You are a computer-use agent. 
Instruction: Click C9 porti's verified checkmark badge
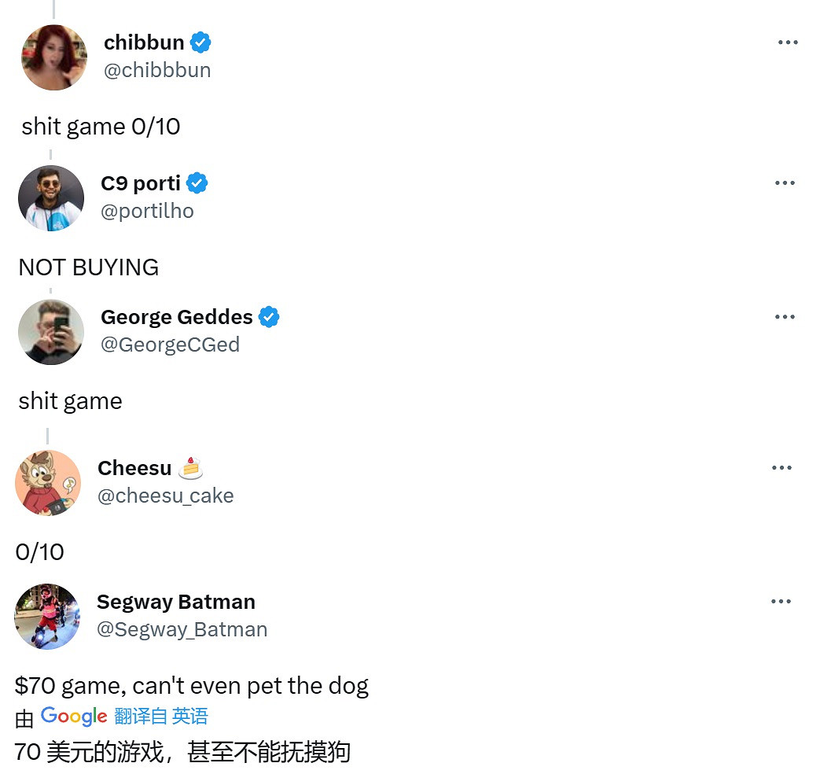[x=197, y=183]
